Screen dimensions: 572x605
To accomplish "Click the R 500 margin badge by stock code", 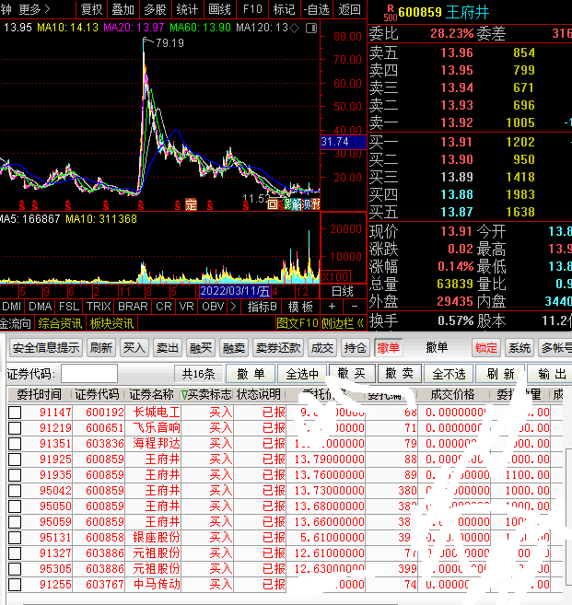I will (391, 13).
